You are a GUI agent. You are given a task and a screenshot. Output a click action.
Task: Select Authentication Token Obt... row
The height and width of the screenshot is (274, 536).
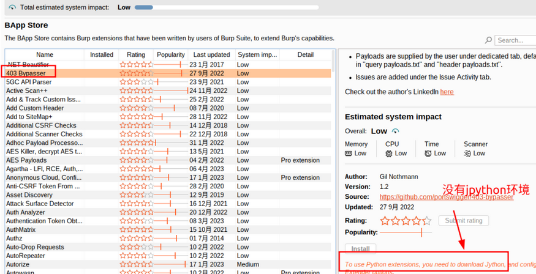(x=168, y=221)
